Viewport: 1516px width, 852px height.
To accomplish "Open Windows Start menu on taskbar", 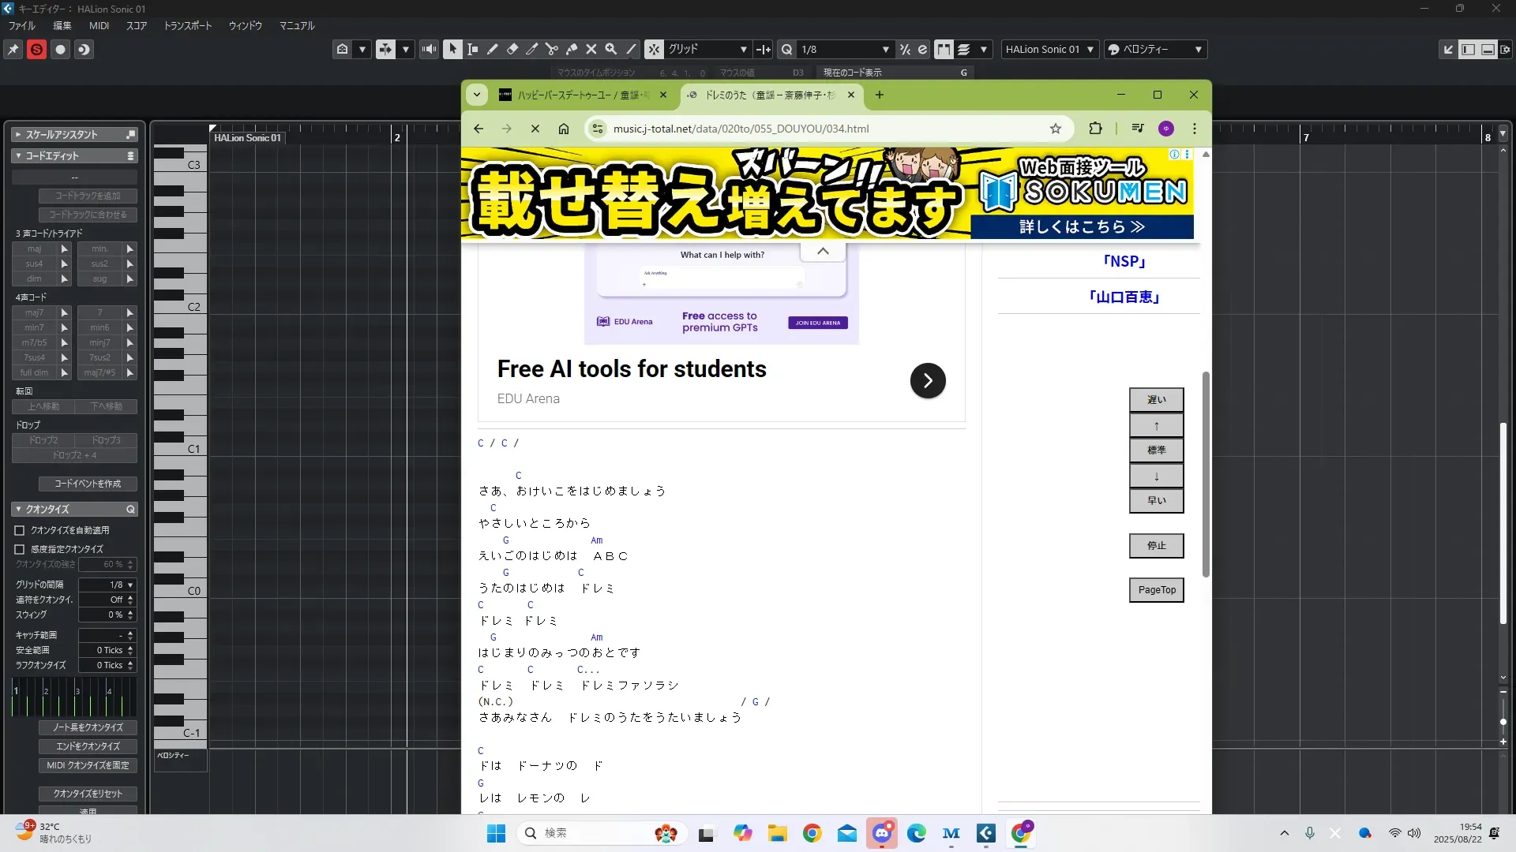I will pyautogui.click(x=496, y=833).
